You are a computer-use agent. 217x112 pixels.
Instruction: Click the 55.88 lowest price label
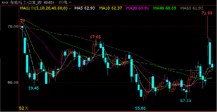coord(141,108)
